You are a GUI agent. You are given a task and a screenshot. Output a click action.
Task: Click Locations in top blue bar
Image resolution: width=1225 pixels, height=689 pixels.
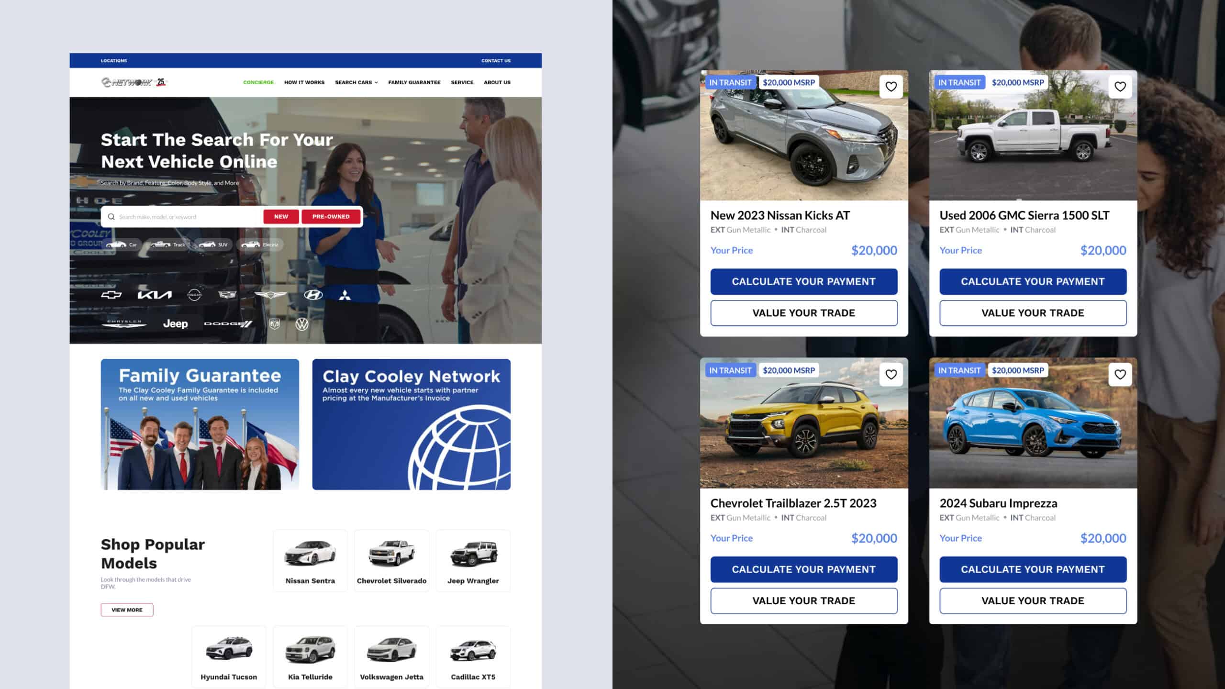tap(114, 61)
